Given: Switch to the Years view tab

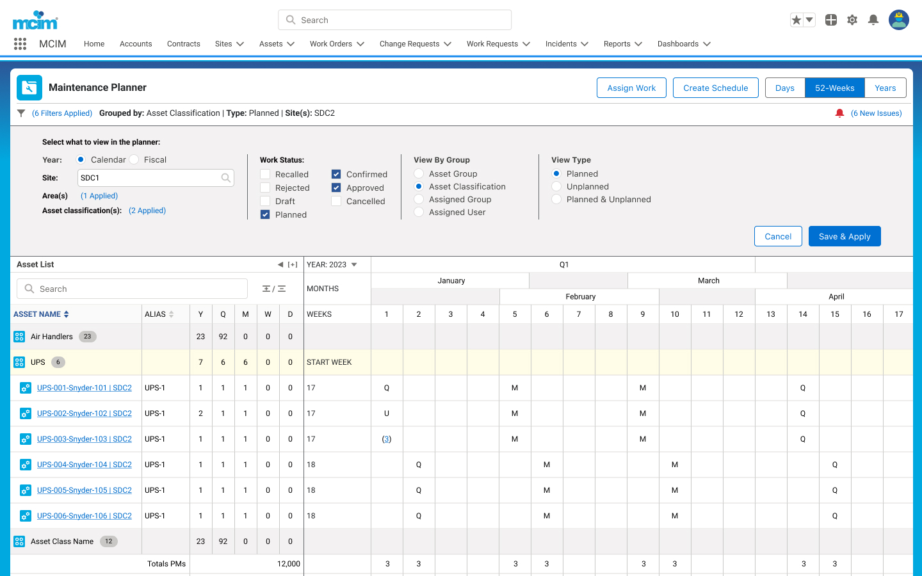Looking at the screenshot, I should pyautogui.click(x=886, y=88).
